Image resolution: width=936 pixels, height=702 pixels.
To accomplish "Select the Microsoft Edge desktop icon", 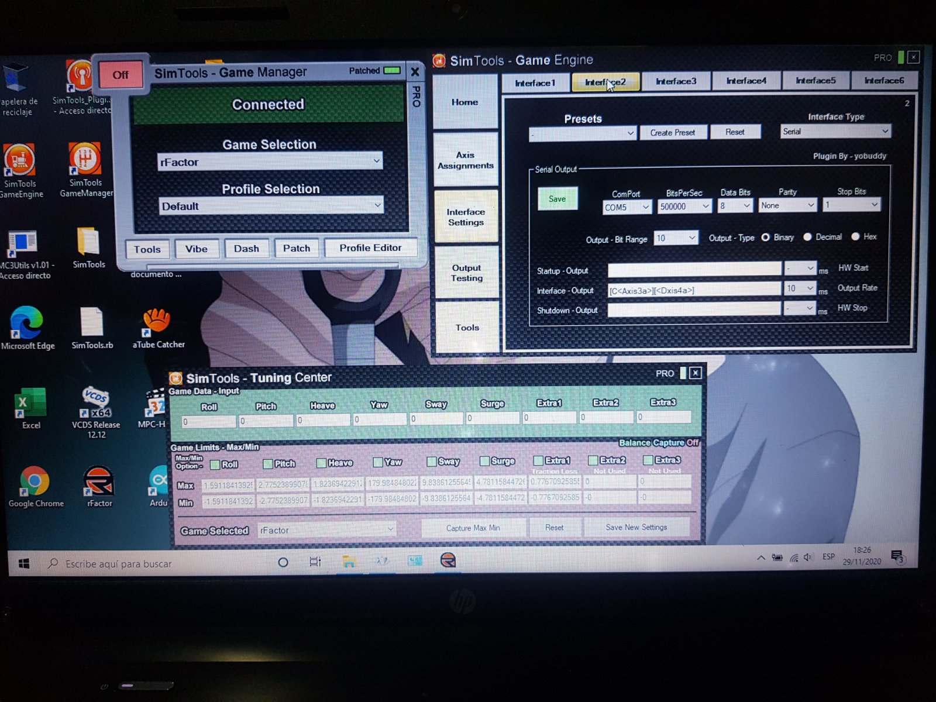I will pos(27,328).
